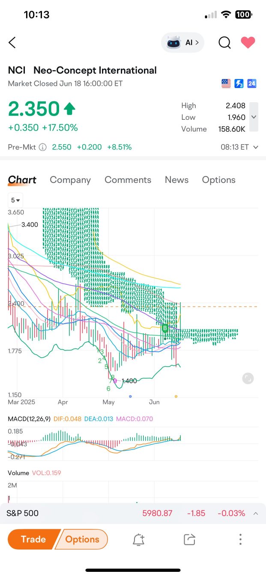
Task: Tap the US flag market icon
Action: [226, 84]
